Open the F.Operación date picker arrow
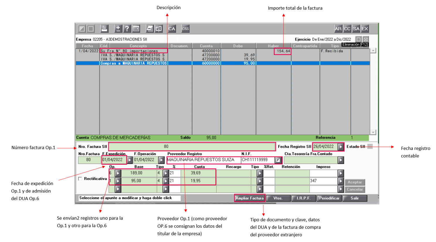 click(x=161, y=160)
